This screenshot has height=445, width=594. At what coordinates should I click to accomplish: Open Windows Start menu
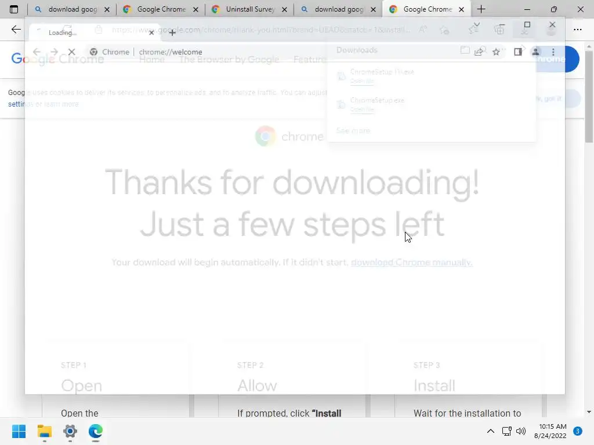click(19, 431)
